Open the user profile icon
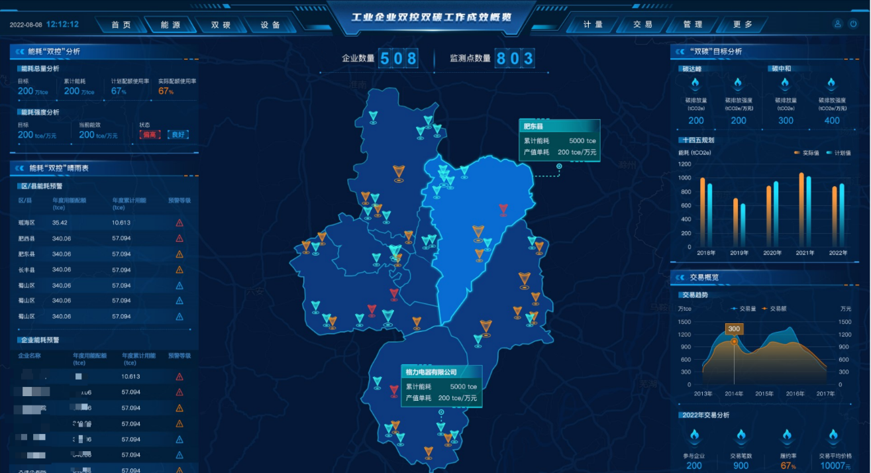The image size is (871, 473). (838, 25)
